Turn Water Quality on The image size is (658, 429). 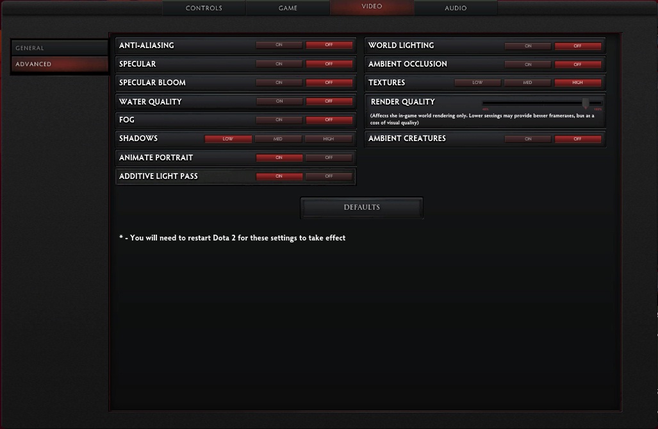click(279, 101)
